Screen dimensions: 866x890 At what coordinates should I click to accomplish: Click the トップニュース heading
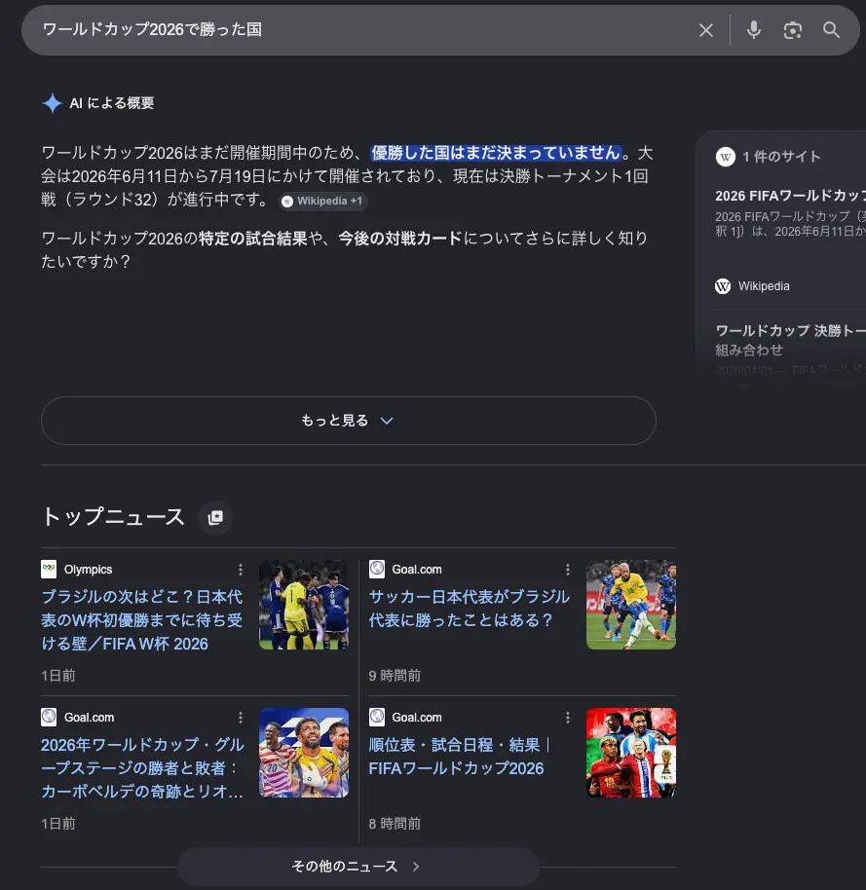click(113, 517)
